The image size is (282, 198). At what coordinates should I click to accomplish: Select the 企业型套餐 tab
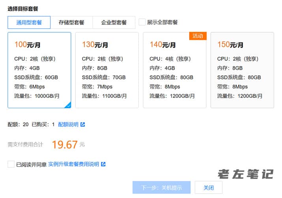pos(114,22)
